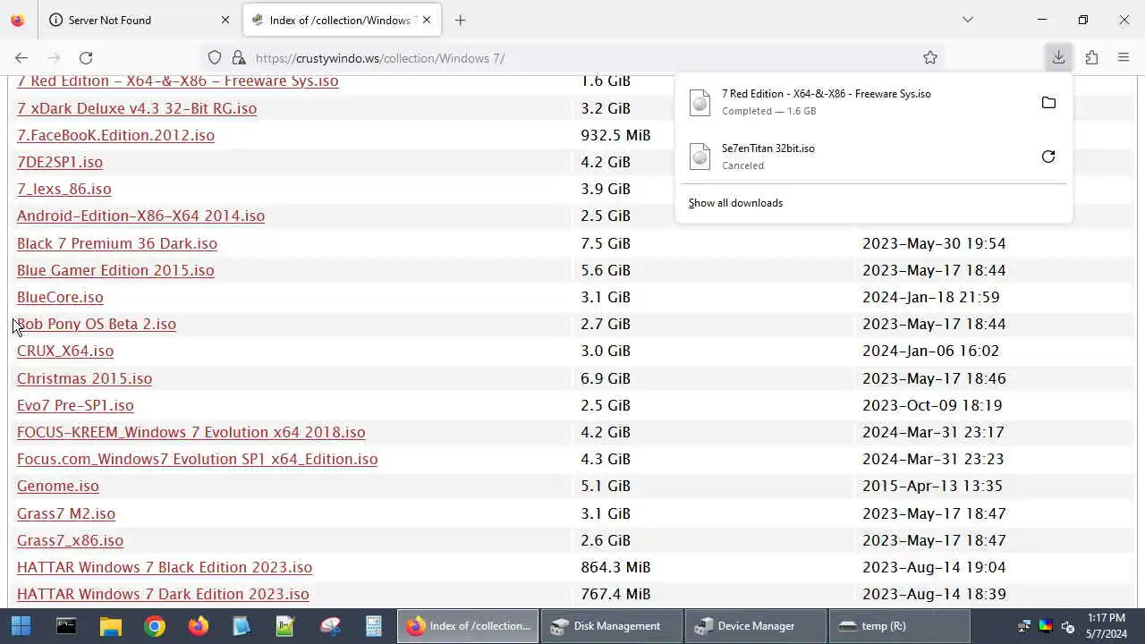1145x644 pixels.
Task: Click the 7DE2SP1.iso link
Action: (60, 162)
